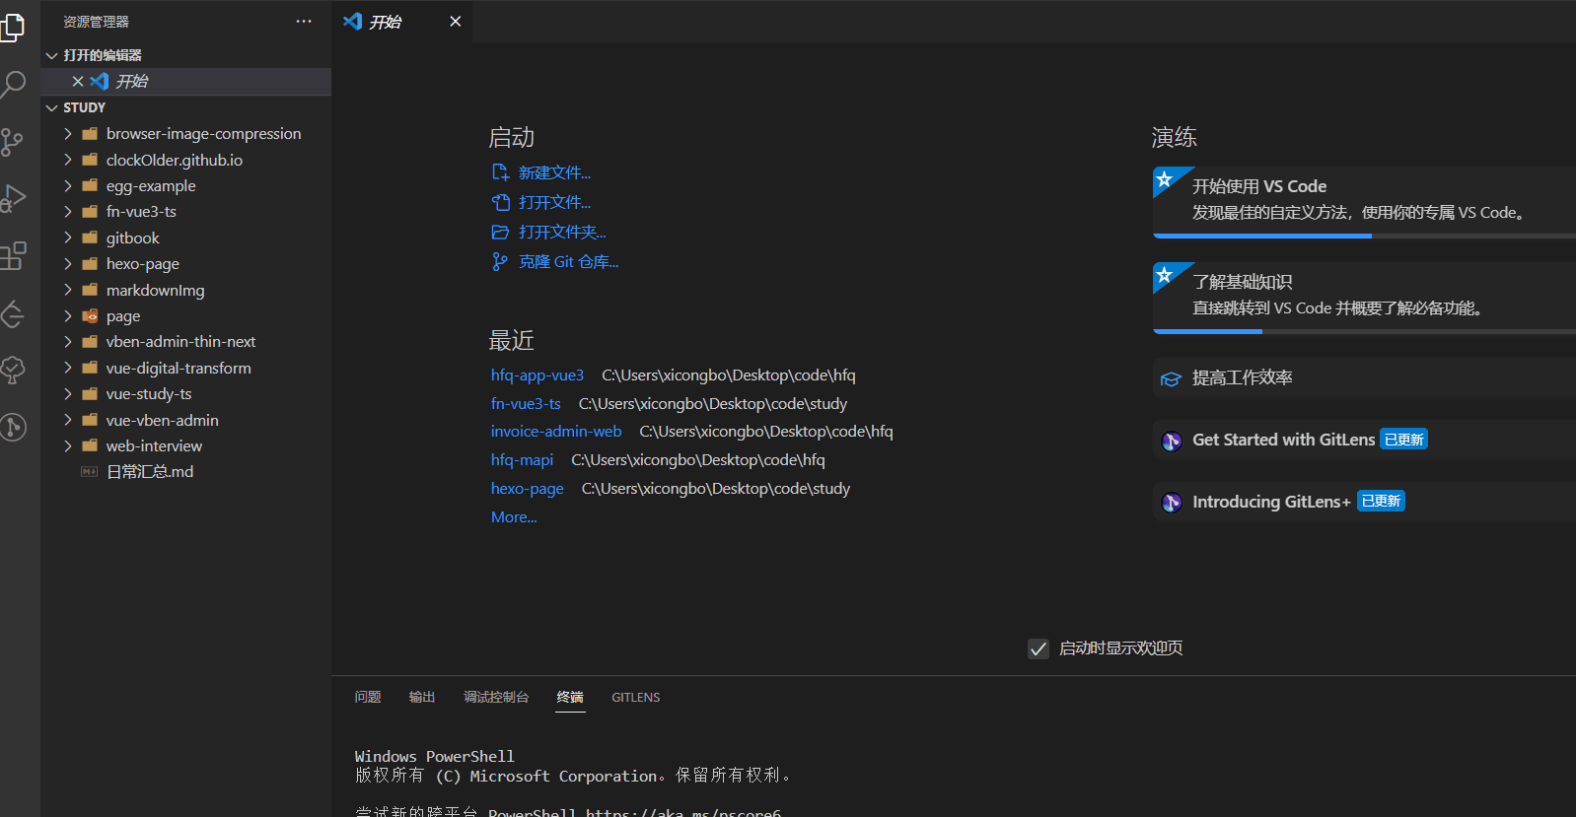The image size is (1576, 817).
Task: Collapse the 打开的编辑器 section
Action: coord(52,55)
